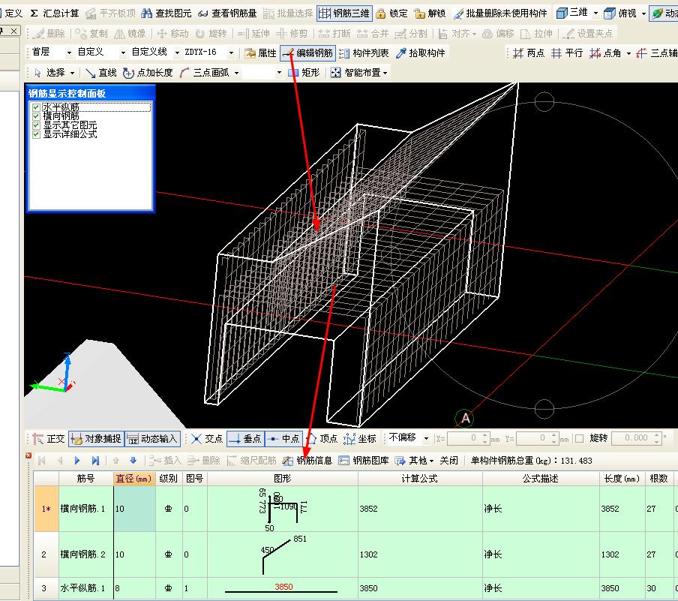Open 智能布置 smart layout menu
This screenshot has width=678, height=601.
[358, 72]
